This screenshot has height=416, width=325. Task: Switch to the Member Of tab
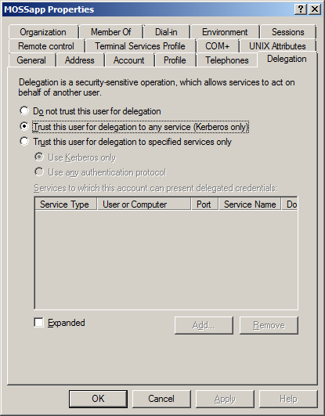(111, 32)
